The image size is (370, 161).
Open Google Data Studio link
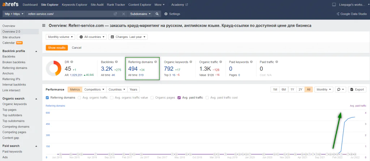pos(352,14)
